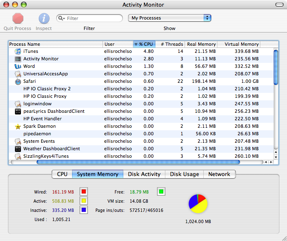Minimize the Activity Monitor window
The image size is (287, 241).
click(15, 5)
